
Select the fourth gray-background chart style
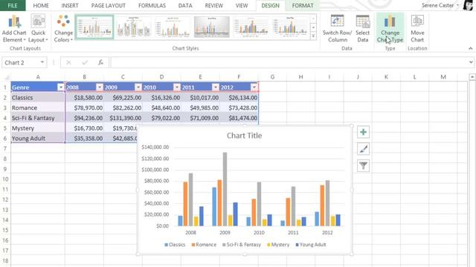pos(212,27)
